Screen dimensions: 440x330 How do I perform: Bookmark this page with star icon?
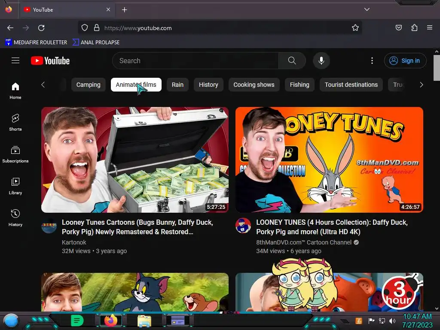click(x=355, y=28)
